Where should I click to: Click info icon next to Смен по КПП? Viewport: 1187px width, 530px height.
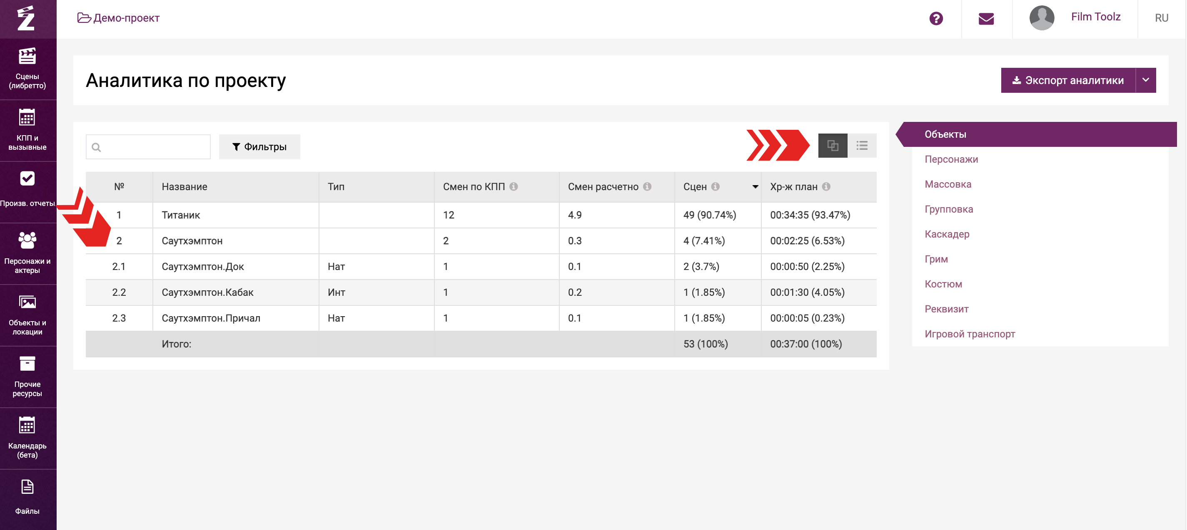(x=514, y=186)
